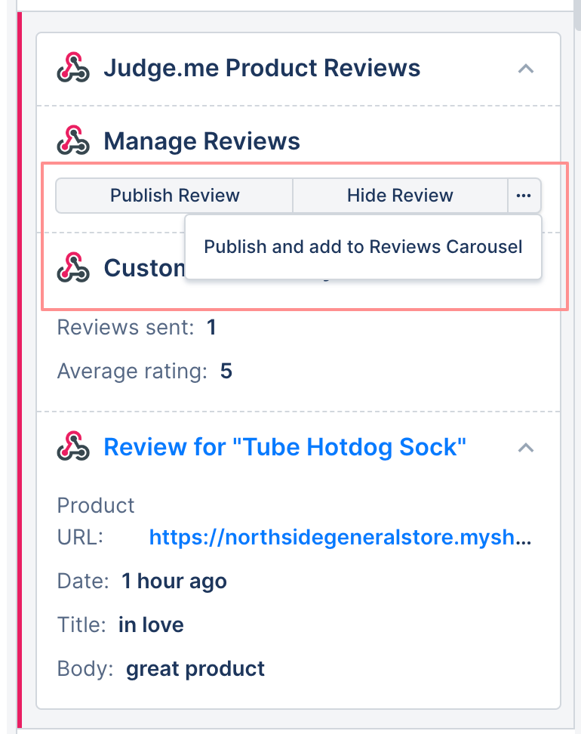This screenshot has height=734, width=581.
Task: Click the webhook icon beside the Custom heading
Action: click(73, 268)
